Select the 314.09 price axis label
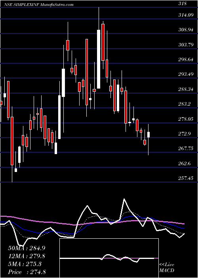 click(185, 15)
